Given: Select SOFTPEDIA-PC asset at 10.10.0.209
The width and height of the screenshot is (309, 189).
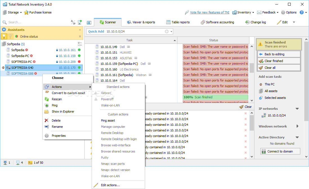Looking at the screenshot, I should [43, 62].
